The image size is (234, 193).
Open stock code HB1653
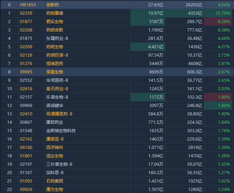(28, 5)
